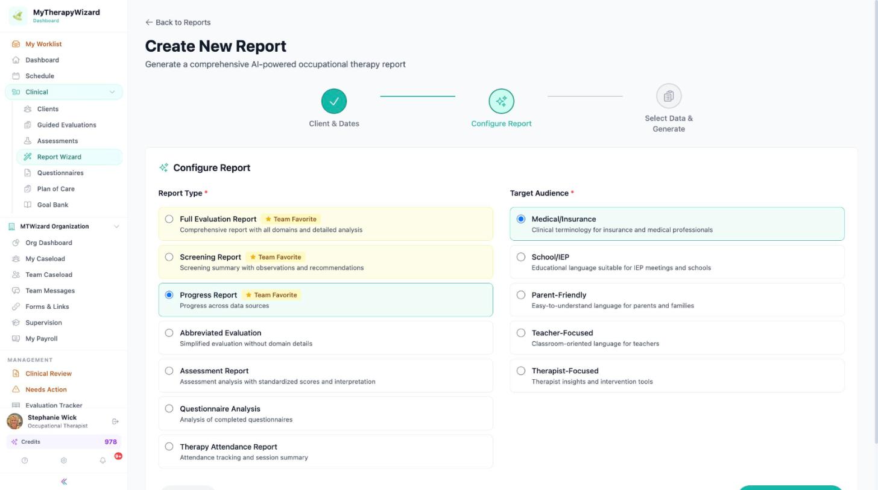Click Stephanie Wick avatar photo

pyautogui.click(x=15, y=421)
